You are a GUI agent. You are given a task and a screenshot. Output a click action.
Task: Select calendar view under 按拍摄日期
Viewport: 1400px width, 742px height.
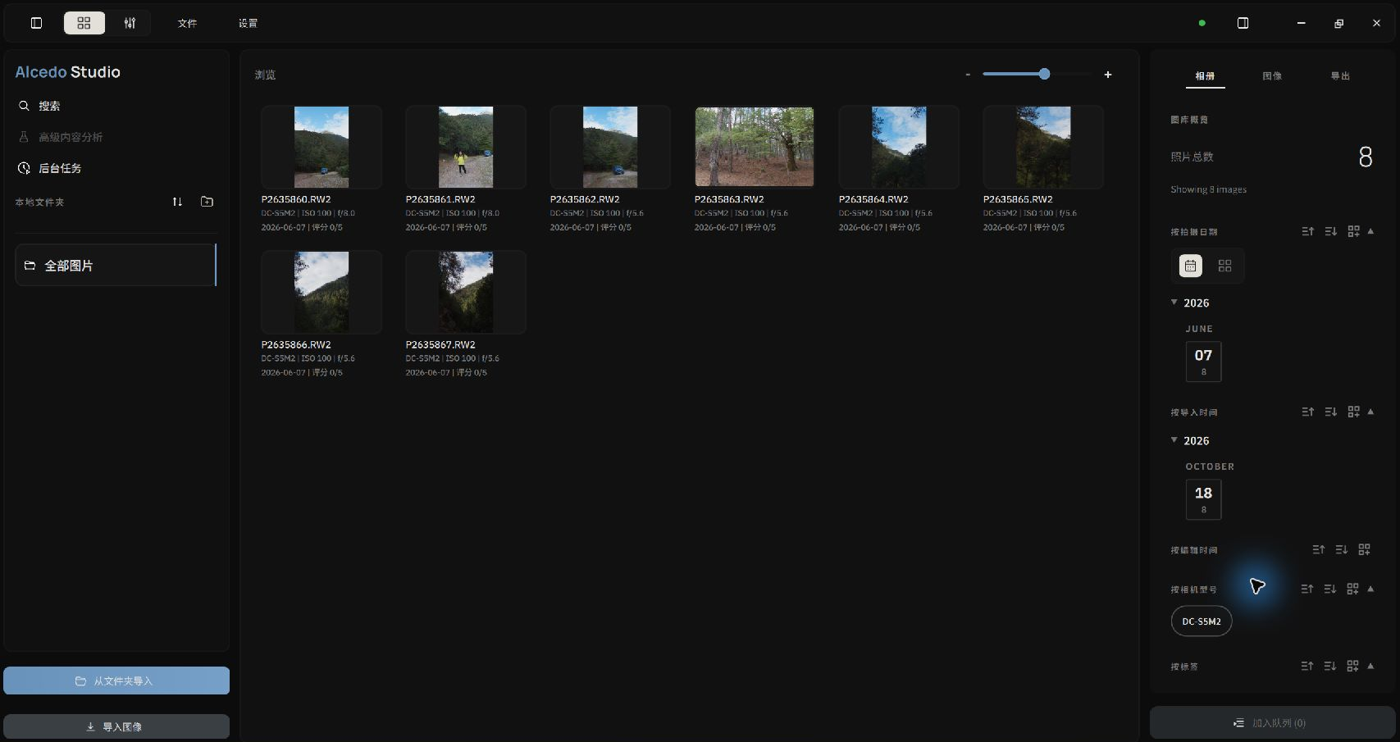tap(1190, 266)
